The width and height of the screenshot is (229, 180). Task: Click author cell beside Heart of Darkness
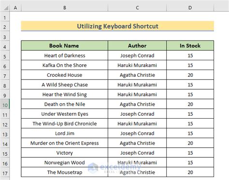click(x=137, y=55)
